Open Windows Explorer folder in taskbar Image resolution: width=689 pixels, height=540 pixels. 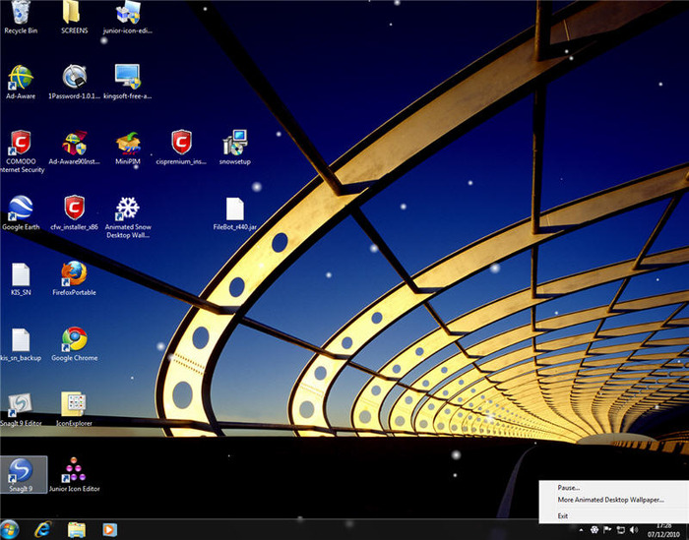pos(76,529)
